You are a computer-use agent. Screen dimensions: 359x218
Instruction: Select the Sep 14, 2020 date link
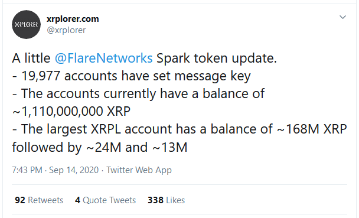(74, 170)
